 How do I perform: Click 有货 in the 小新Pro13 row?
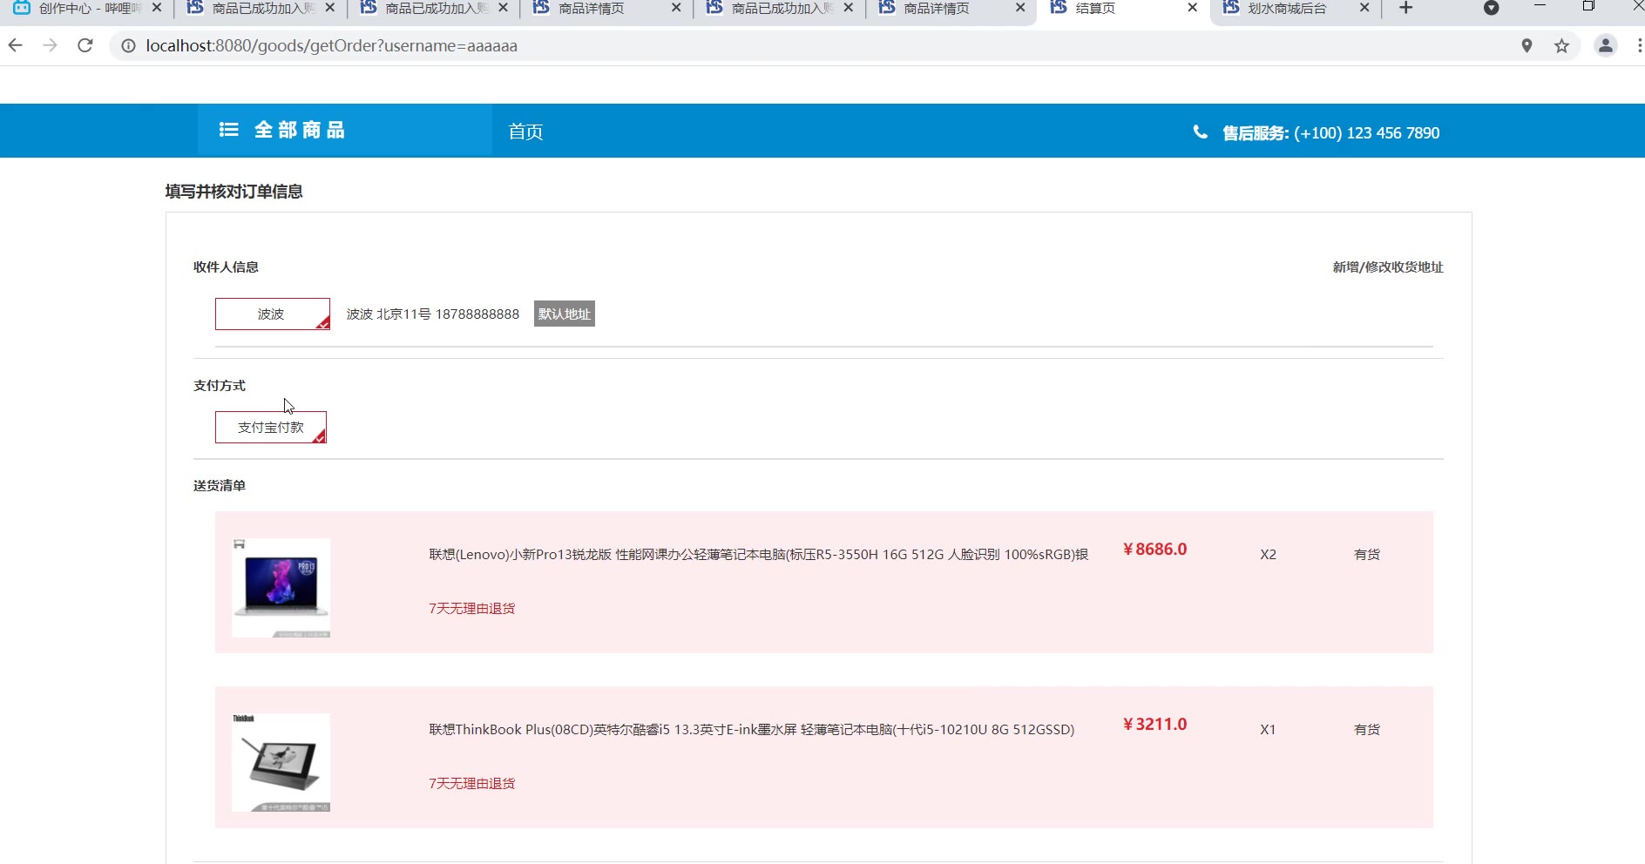pos(1367,554)
